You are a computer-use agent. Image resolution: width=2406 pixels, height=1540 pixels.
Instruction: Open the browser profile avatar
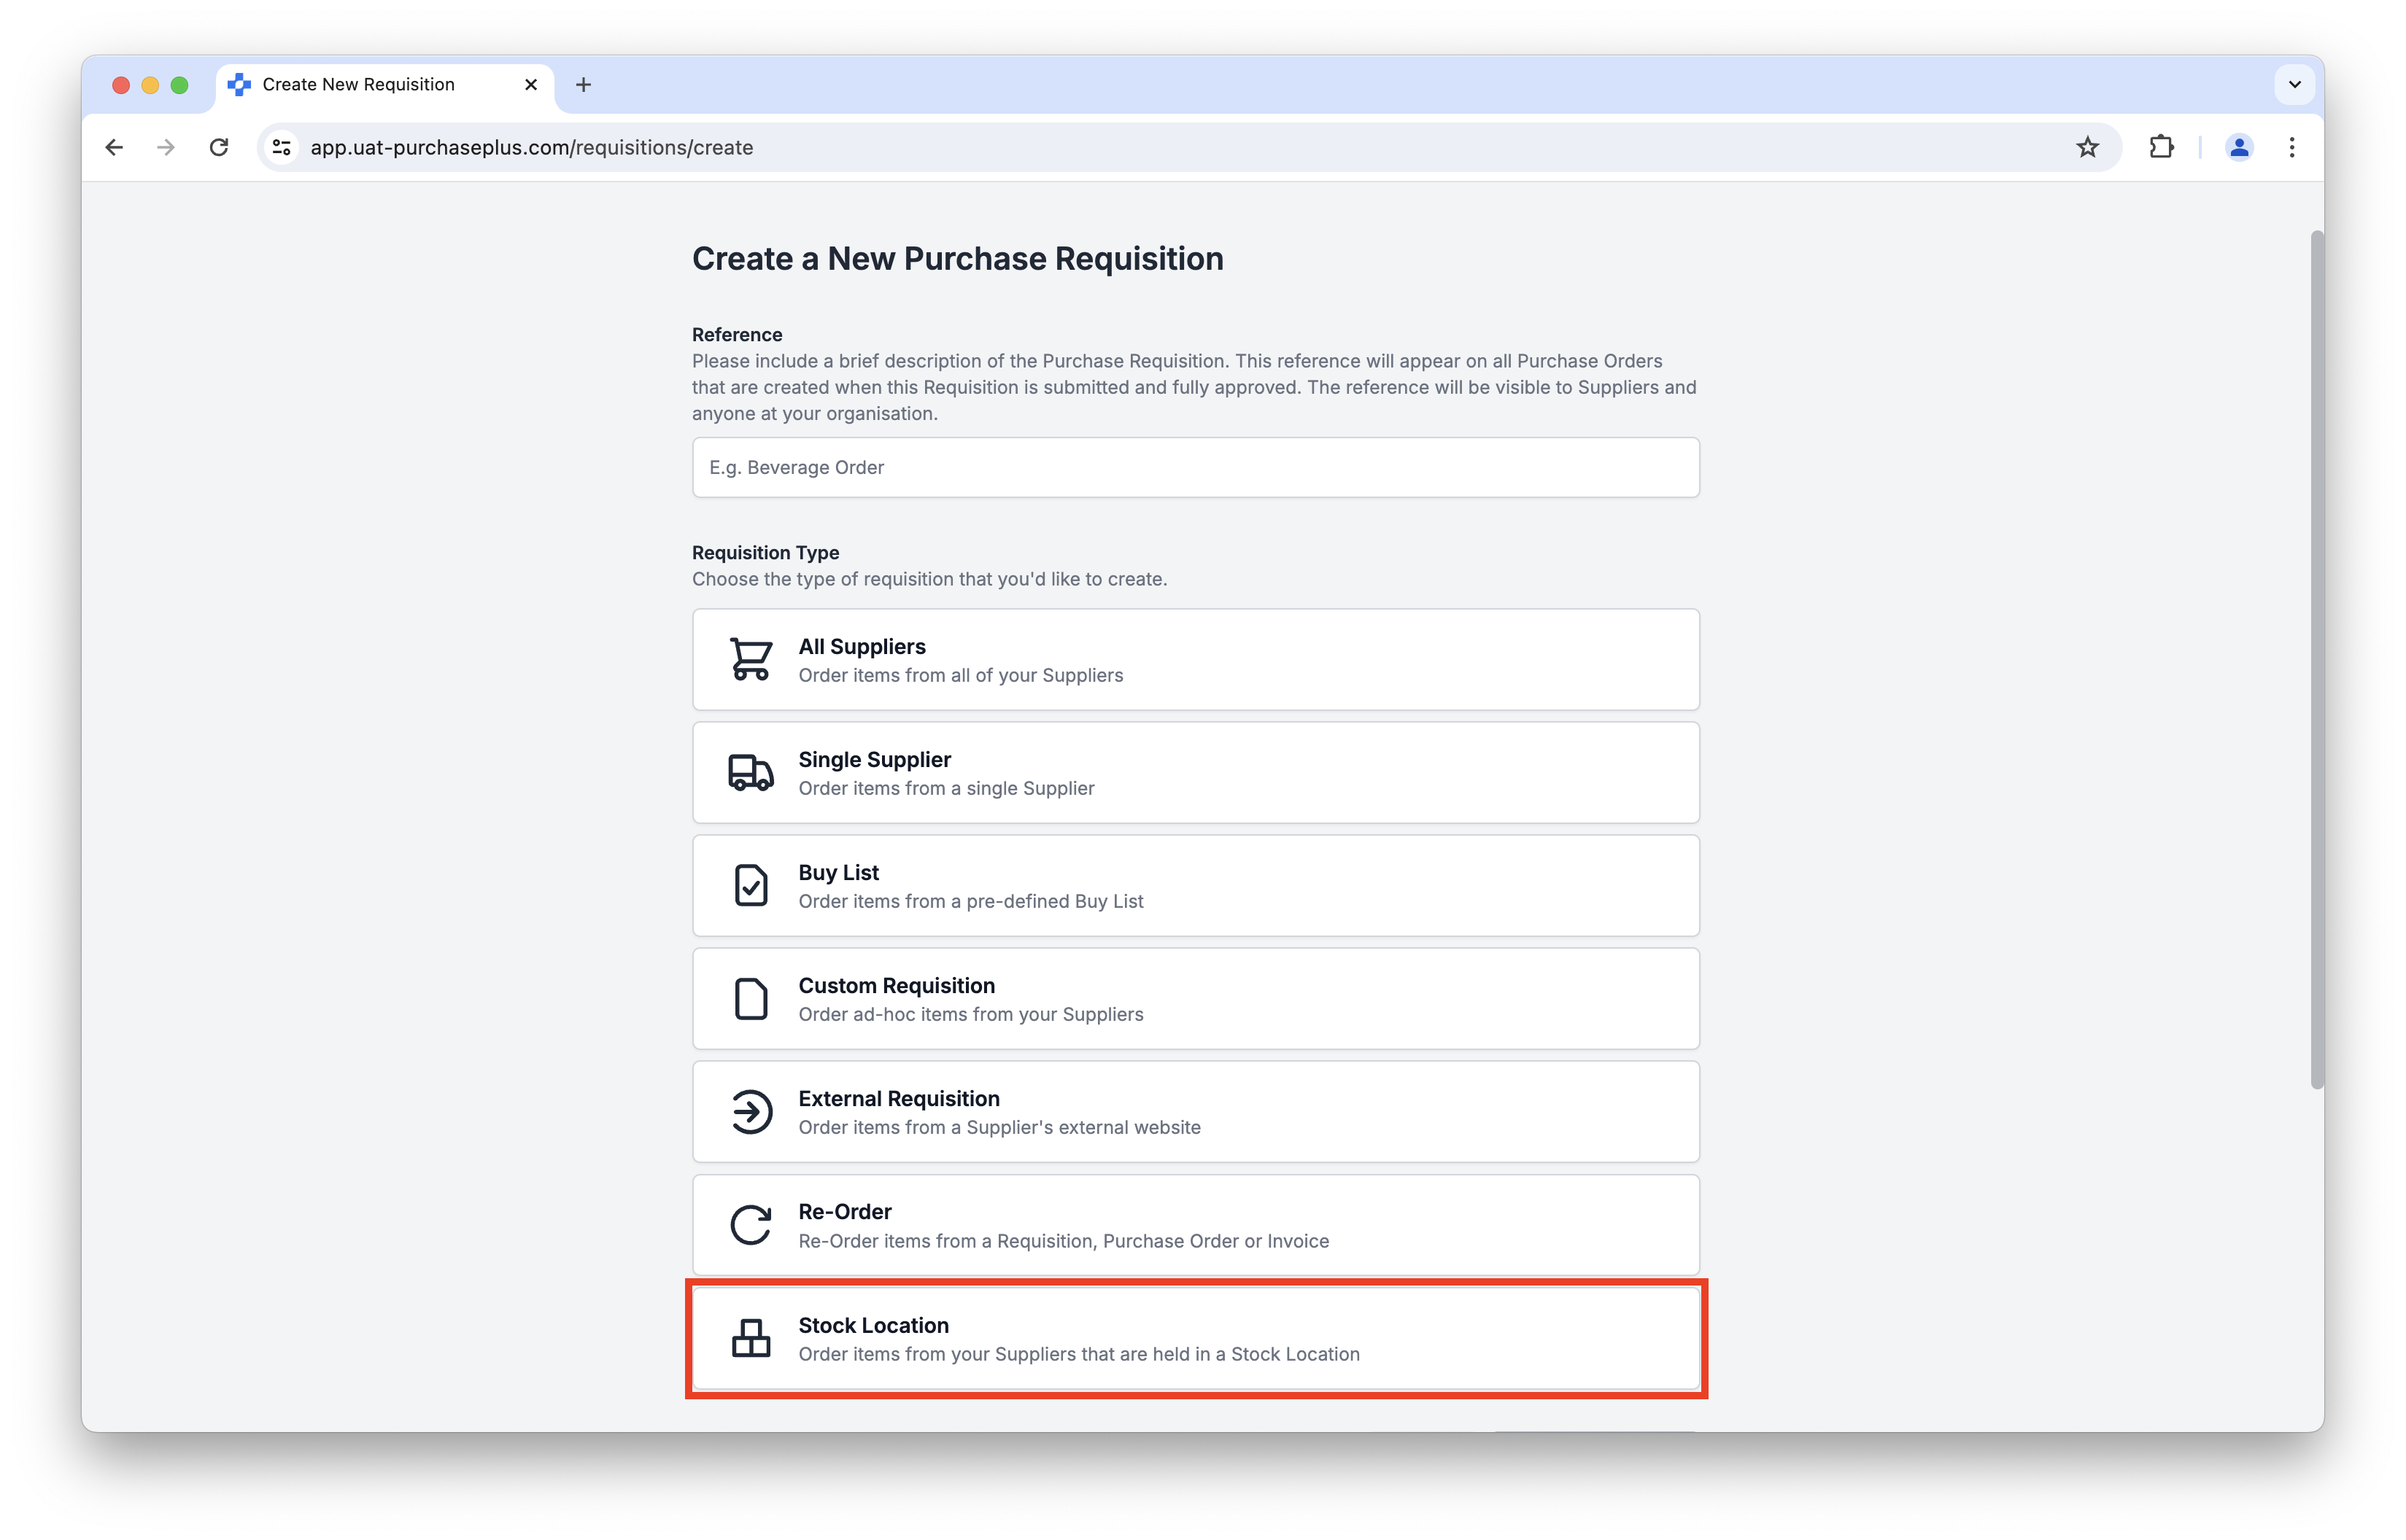tap(2239, 147)
